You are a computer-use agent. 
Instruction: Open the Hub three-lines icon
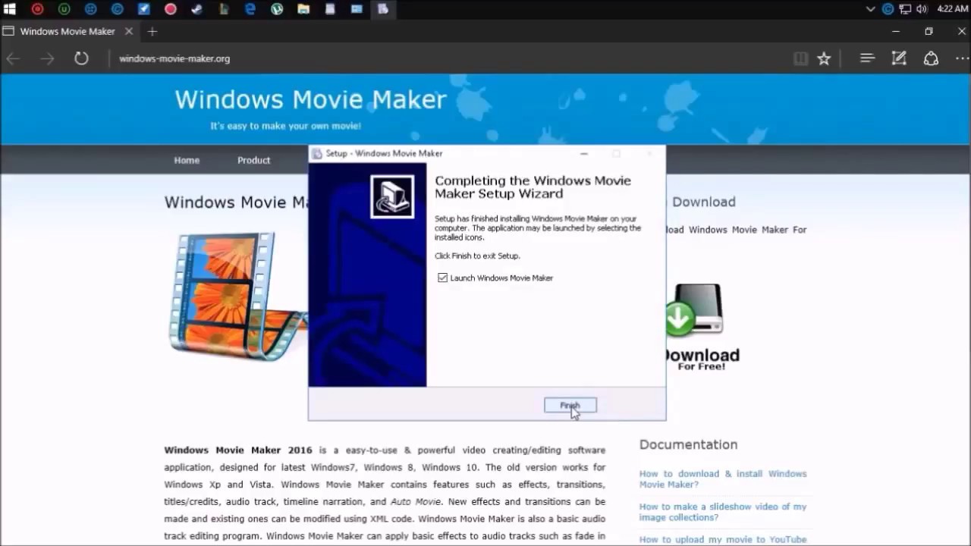867,58
